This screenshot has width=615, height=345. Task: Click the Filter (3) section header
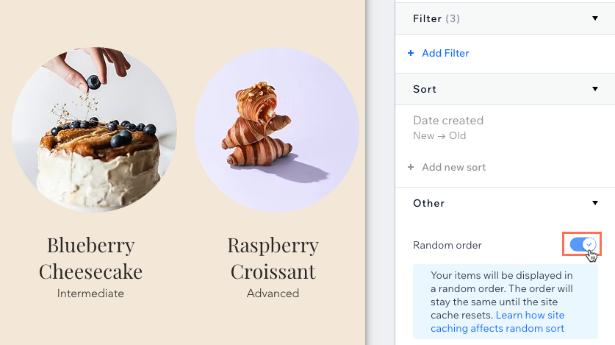(436, 18)
